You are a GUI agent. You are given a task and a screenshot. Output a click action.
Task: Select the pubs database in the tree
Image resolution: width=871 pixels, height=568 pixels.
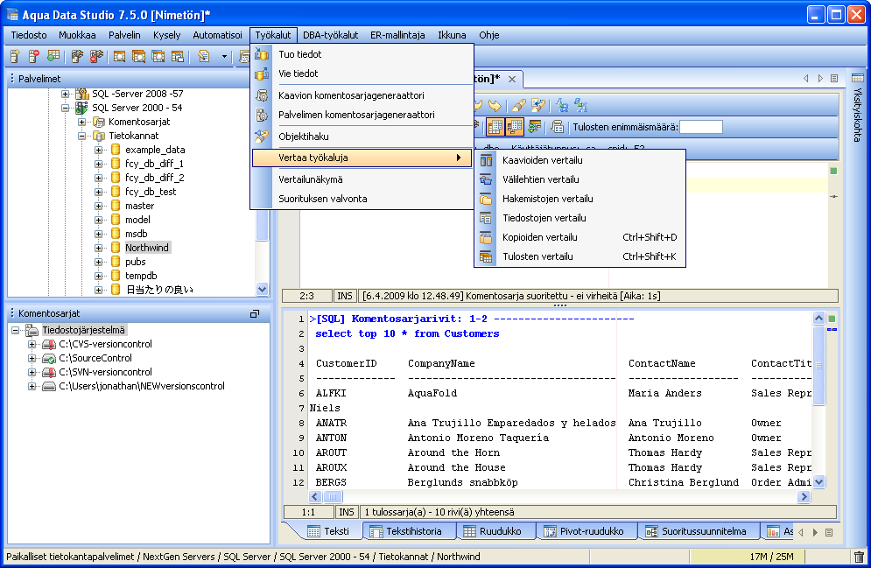tap(135, 262)
